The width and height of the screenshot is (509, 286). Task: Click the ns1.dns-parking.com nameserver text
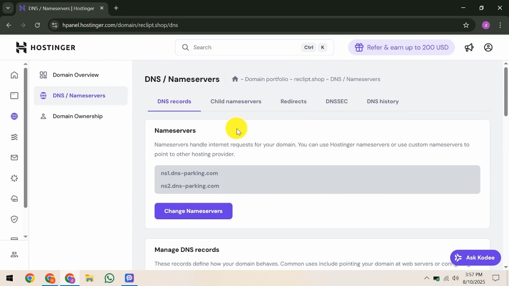(189, 173)
